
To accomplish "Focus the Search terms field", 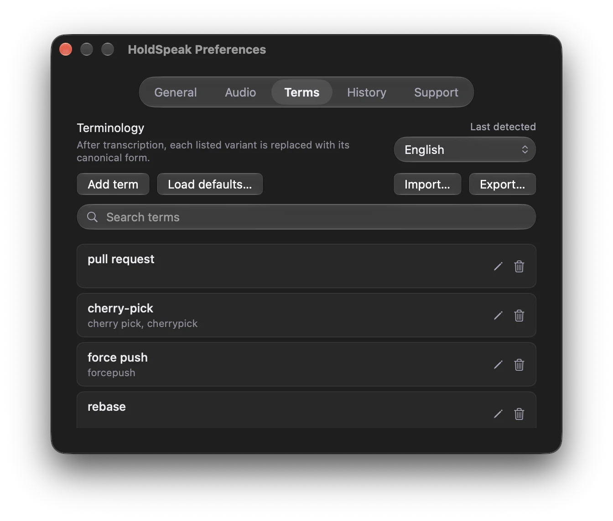I will (x=306, y=217).
